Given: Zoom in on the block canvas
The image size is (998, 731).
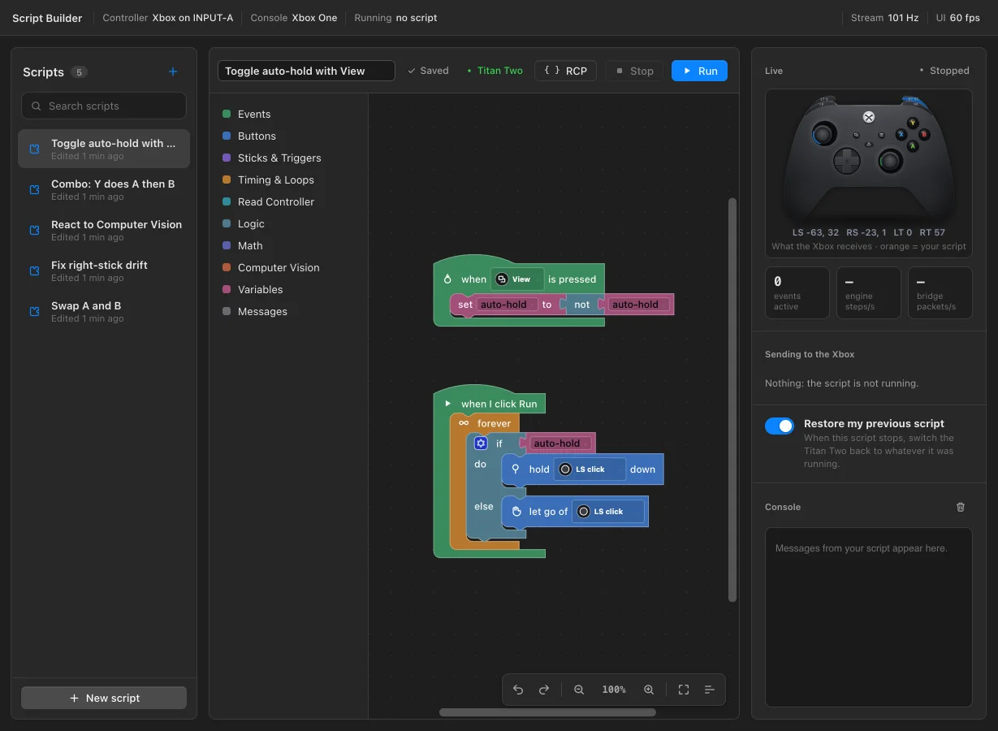Looking at the screenshot, I should coord(649,690).
